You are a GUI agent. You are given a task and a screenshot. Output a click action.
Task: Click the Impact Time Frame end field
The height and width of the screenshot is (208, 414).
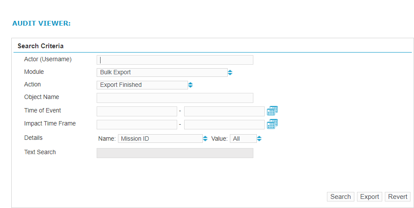pos(224,125)
